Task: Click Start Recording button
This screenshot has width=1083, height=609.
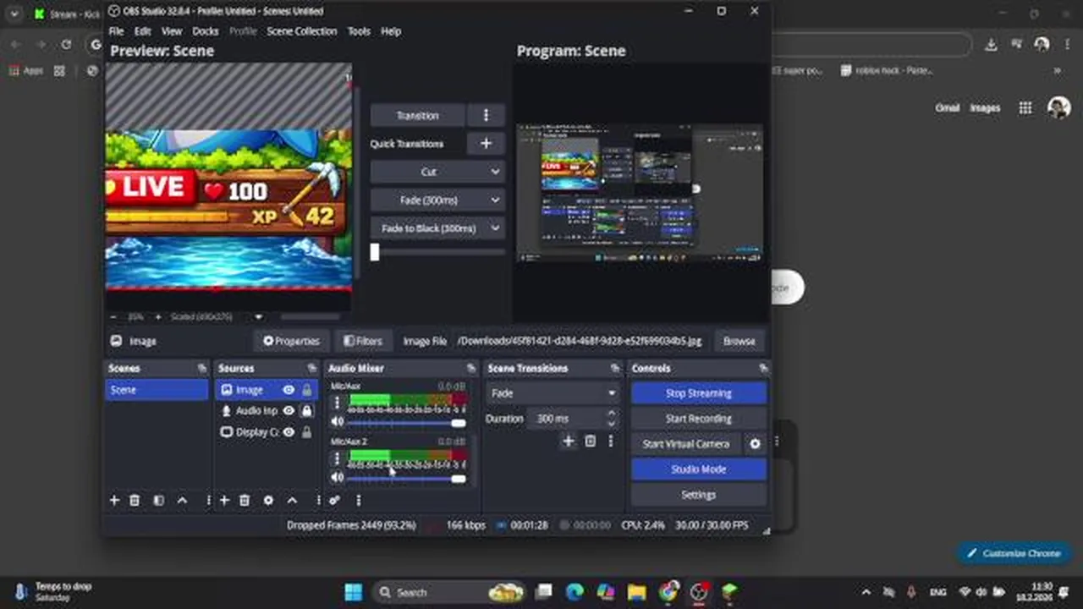Action: coord(699,419)
